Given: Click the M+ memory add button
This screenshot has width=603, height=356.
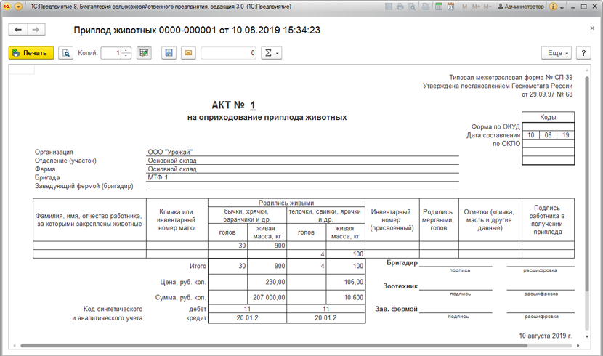Looking at the screenshot, I should coord(476,7).
